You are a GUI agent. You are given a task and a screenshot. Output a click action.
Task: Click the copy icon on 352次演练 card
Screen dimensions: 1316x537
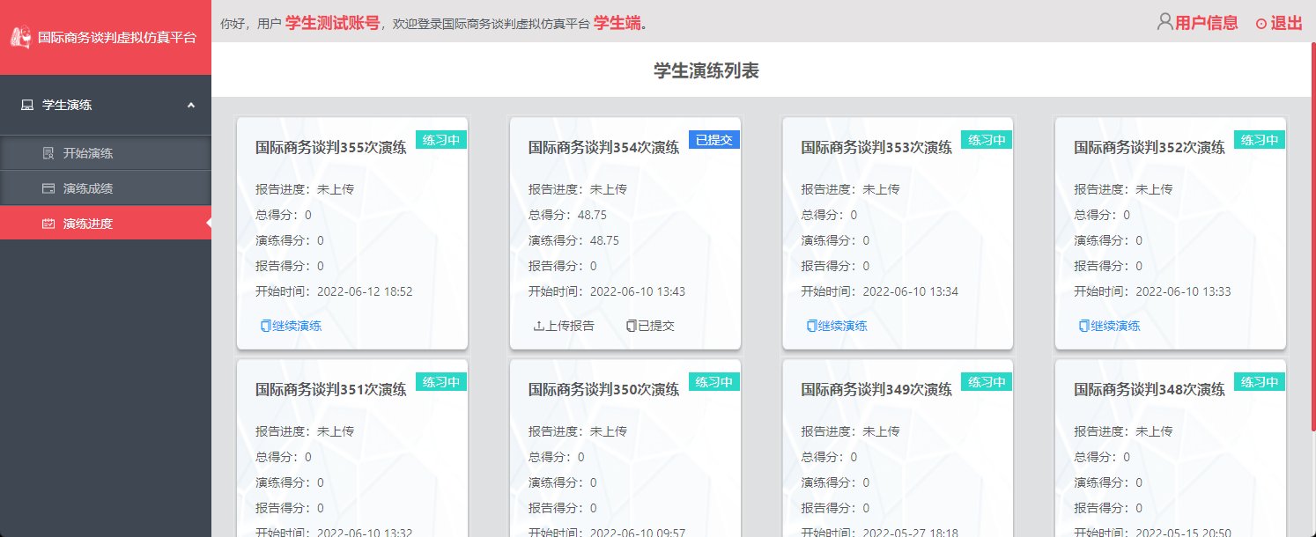coord(1084,326)
